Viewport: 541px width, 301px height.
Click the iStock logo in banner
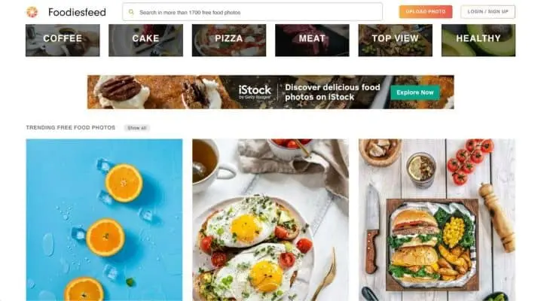255,92
